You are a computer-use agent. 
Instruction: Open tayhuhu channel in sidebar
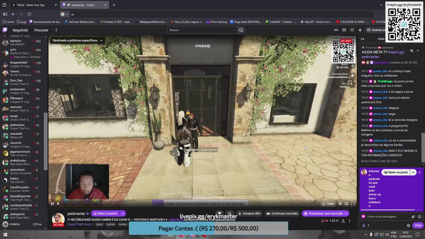click(x=22, y=42)
